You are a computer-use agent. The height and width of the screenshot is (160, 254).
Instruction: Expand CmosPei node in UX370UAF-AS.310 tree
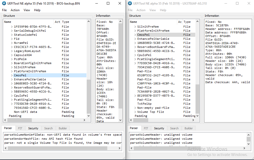pyautogui.click(x=135, y=35)
